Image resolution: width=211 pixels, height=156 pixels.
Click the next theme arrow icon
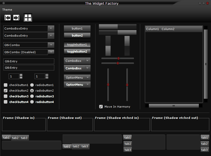click(16, 18)
